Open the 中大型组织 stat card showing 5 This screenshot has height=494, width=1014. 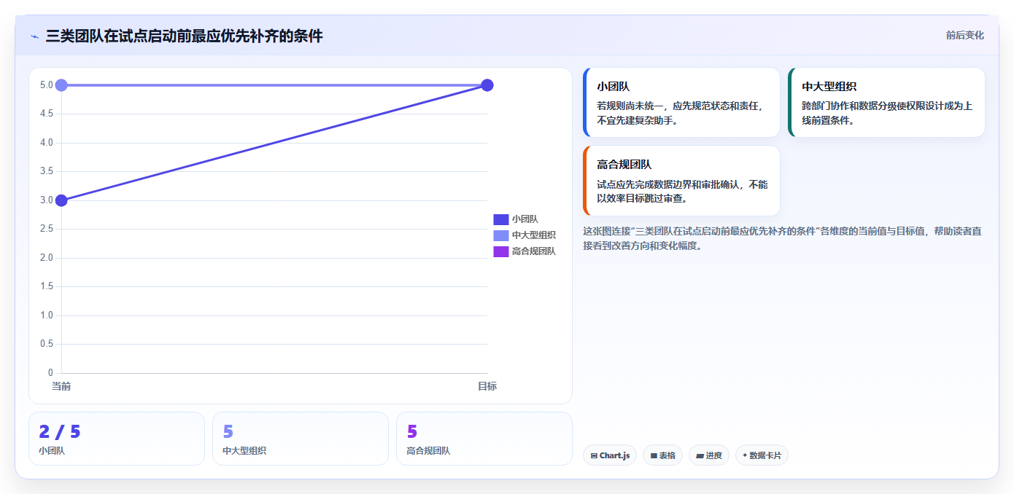pos(301,439)
